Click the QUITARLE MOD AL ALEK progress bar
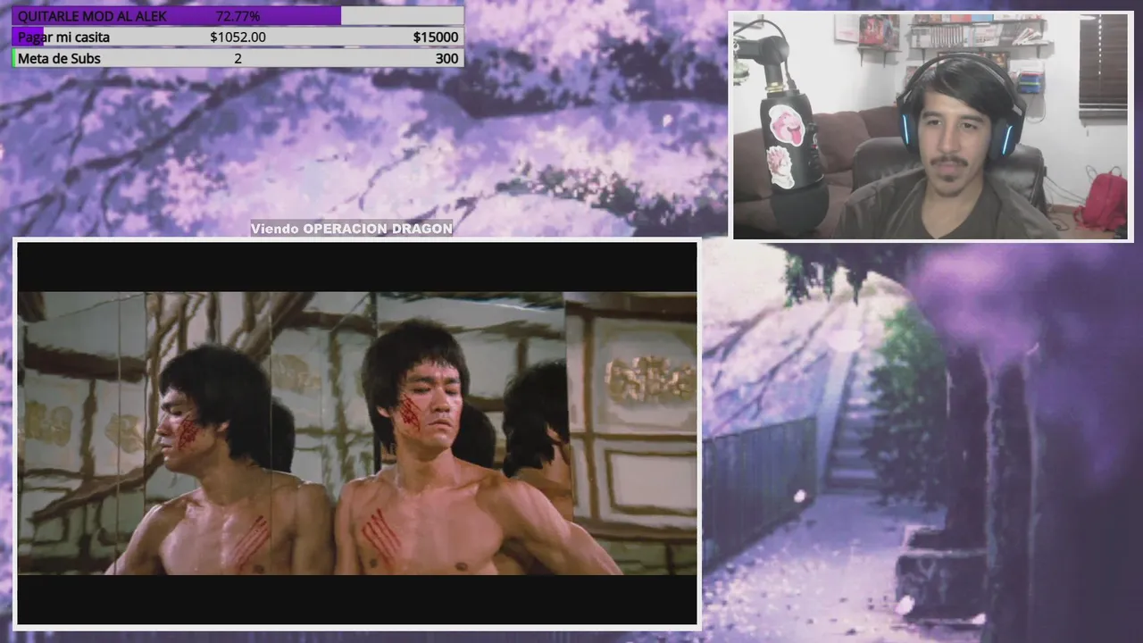 click(x=238, y=16)
